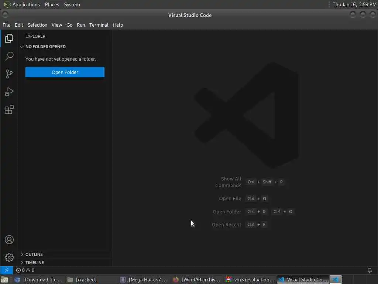Switch to the WinRAR archive taskbar window
This screenshot has height=284, width=378.
(x=196, y=280)
